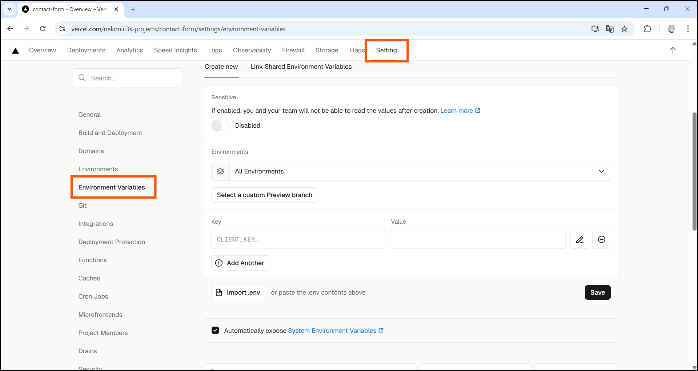Click the pencil edit icon beside Value

579,239
